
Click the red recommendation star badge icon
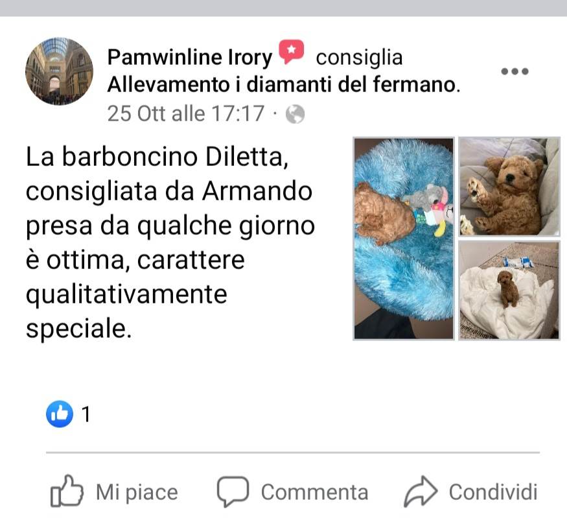(291, 52)
